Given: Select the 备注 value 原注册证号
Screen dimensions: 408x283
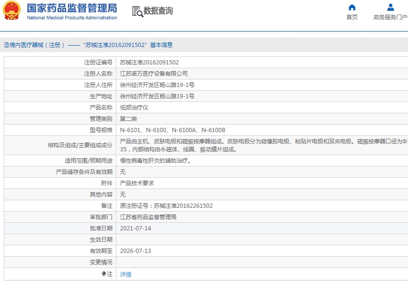Looking at the screenshot, I should [166, 206].
